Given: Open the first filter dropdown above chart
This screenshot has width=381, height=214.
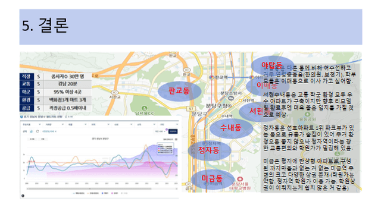Looking at the screenshot, I should [32, 124].
